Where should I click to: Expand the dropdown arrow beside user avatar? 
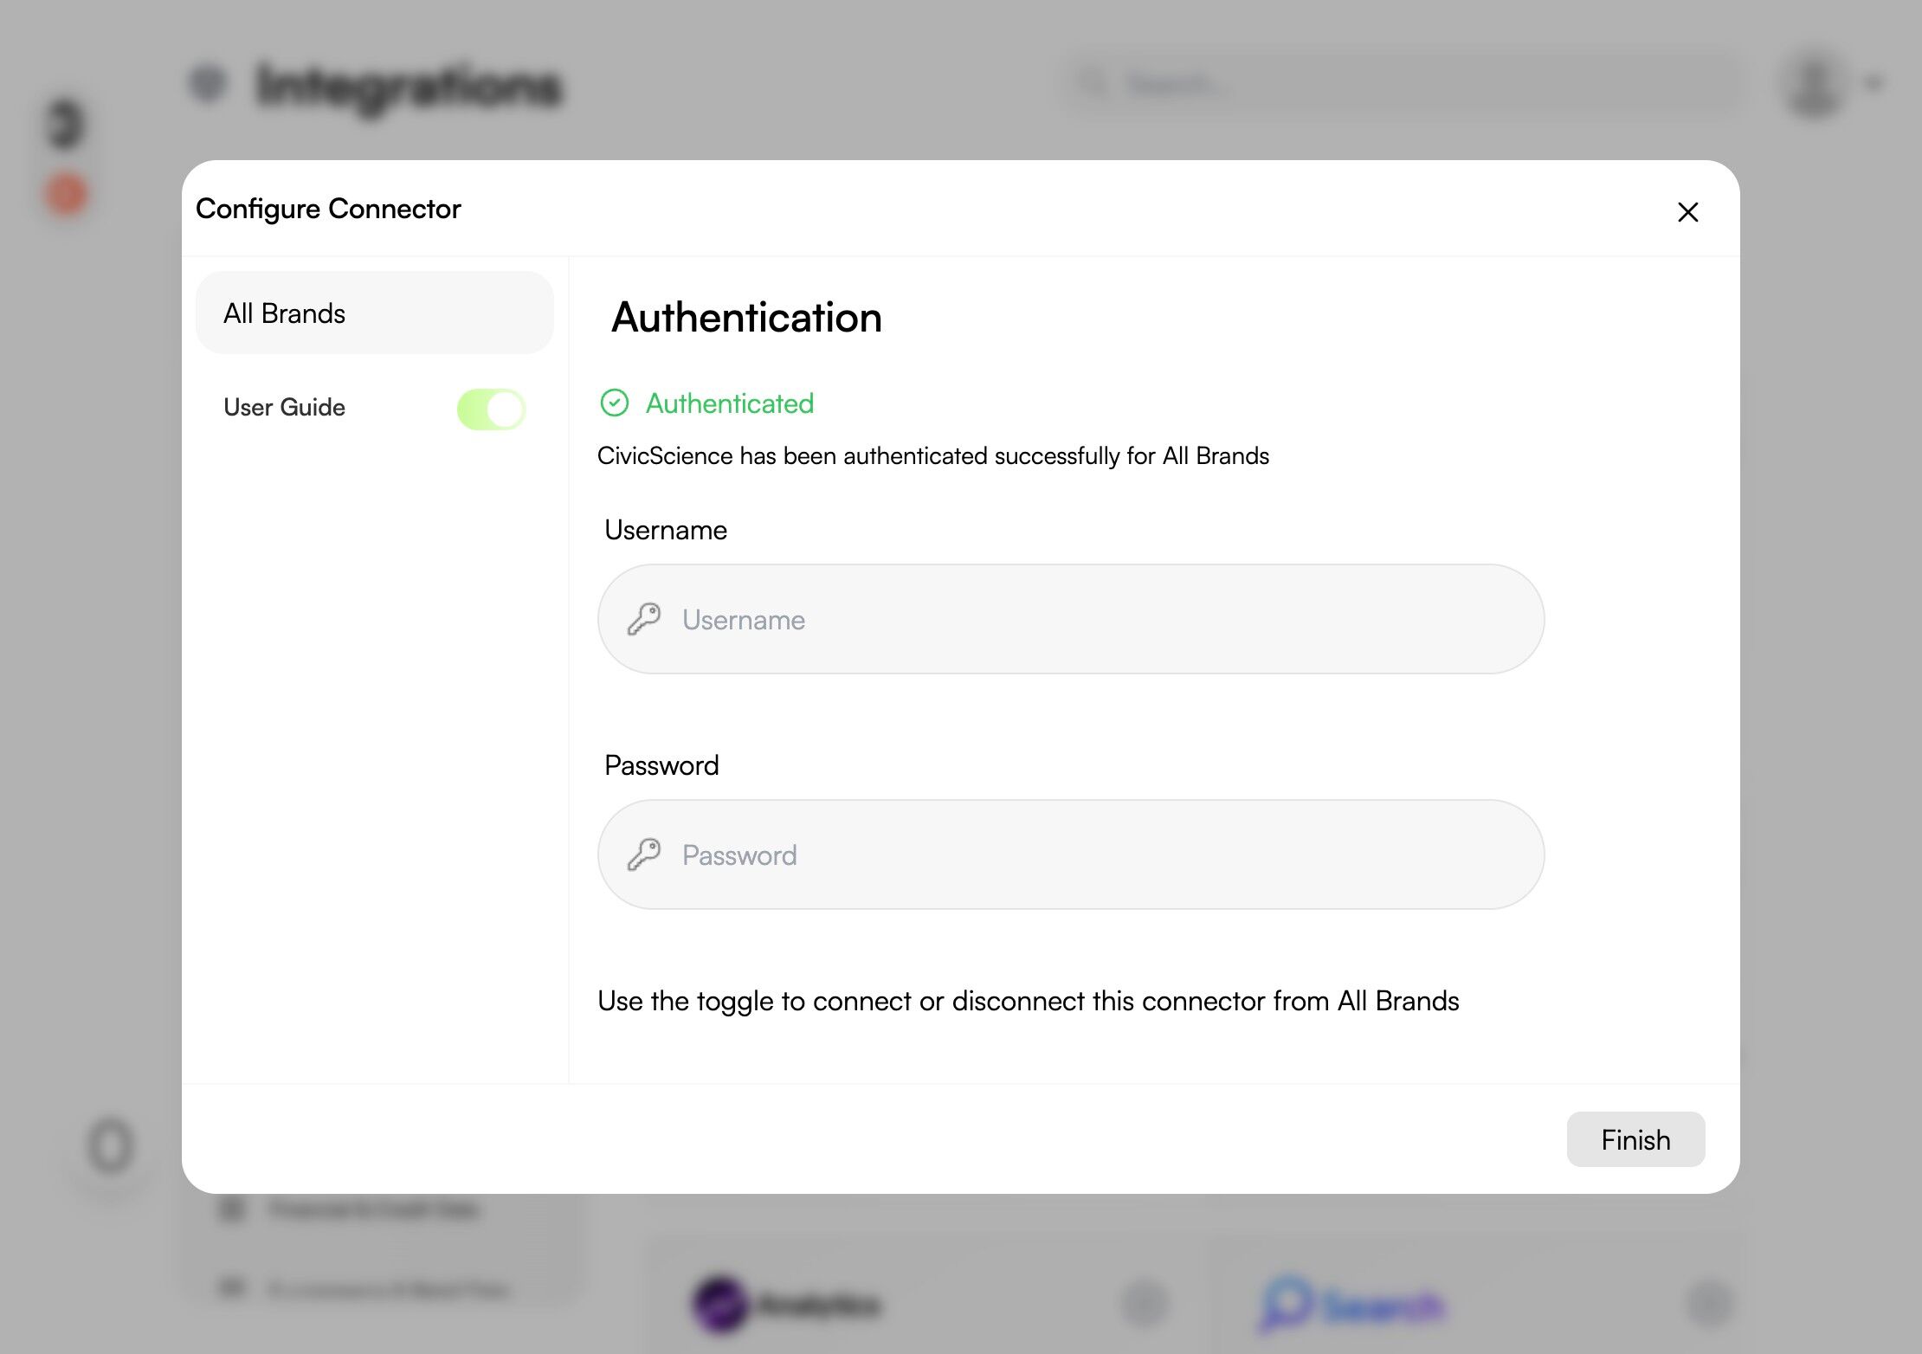point(1874,84)
